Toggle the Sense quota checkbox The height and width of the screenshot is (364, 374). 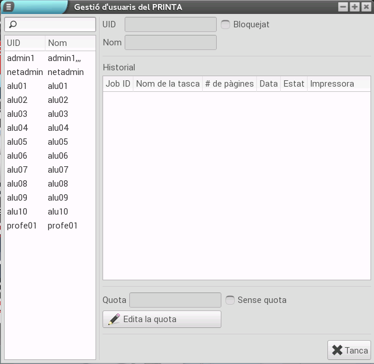(x=230, y=300)
